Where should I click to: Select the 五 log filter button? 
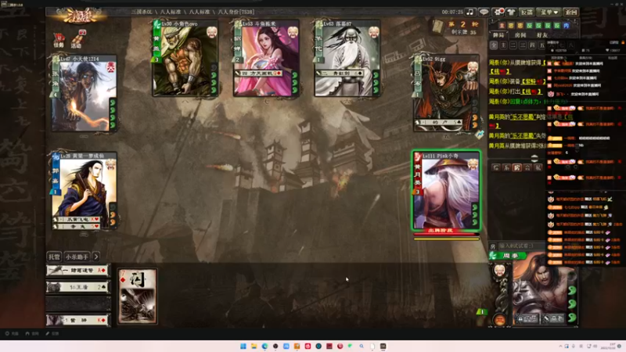pyautogui.click(x=541, y=45)
